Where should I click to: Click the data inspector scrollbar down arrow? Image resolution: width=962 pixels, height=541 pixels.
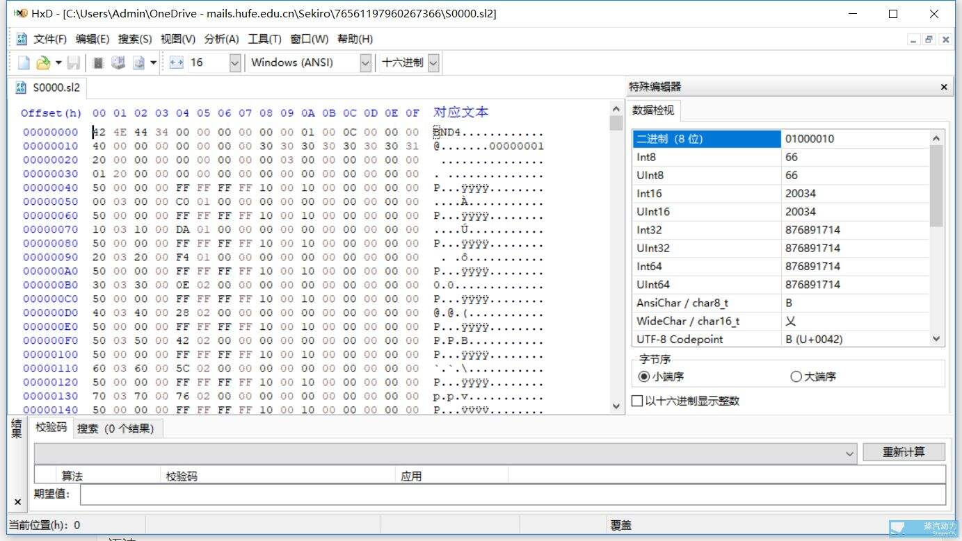pyautogui.click(x=937, y=339)
